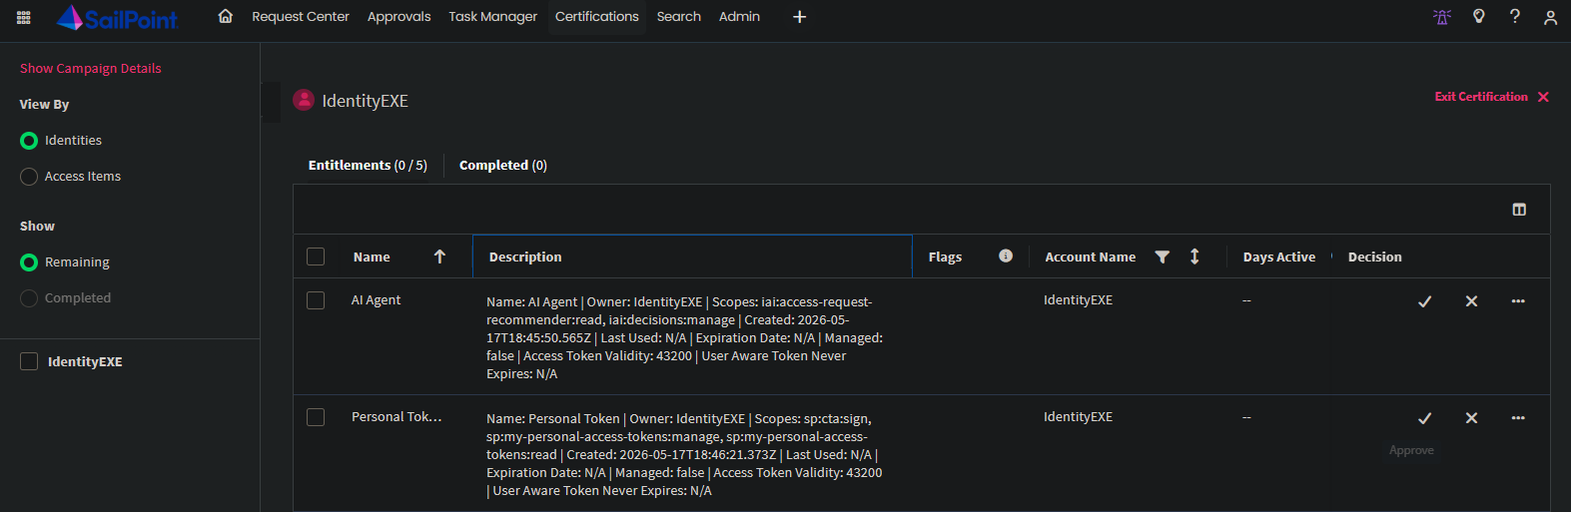This screenshot has width=1571, height=512.
Task: Select the Access Items view radio
Action: (x=29, y=177)
